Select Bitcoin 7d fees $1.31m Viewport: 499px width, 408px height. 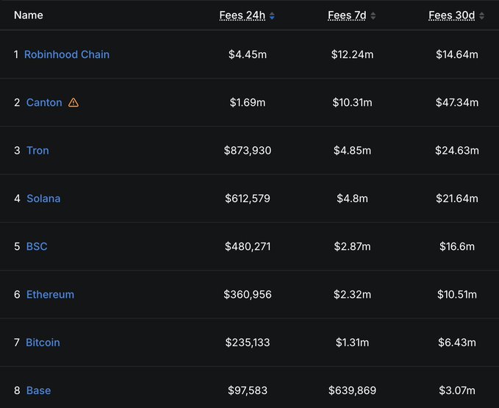point(352,343)
